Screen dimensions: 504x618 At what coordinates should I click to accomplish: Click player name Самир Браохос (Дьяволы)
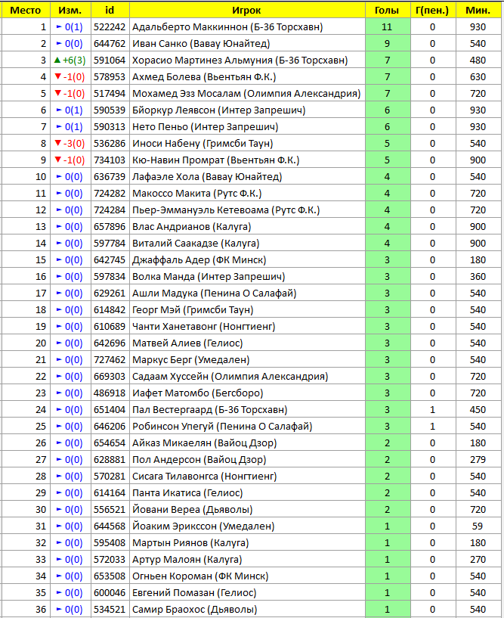coord(194,610)
